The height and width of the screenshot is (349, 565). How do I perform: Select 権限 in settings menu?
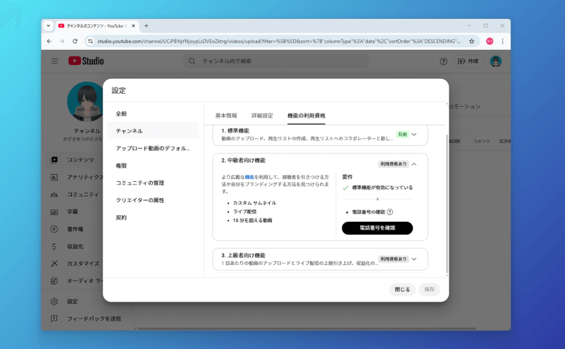(153, 165)
